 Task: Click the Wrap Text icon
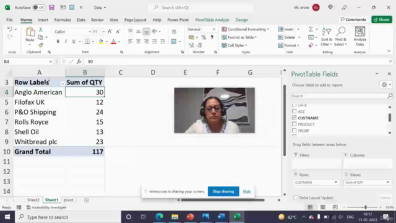tap(174, 32)
